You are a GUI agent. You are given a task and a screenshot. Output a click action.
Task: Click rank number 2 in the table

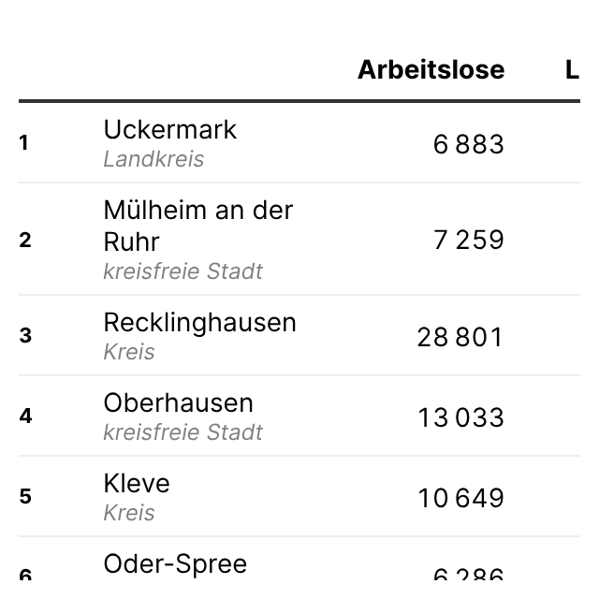(x=25, y=240)
